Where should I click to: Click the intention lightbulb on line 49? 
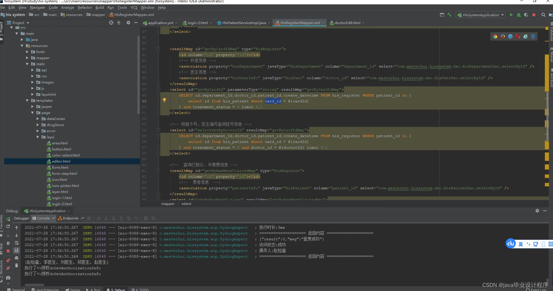click(164, 100)
